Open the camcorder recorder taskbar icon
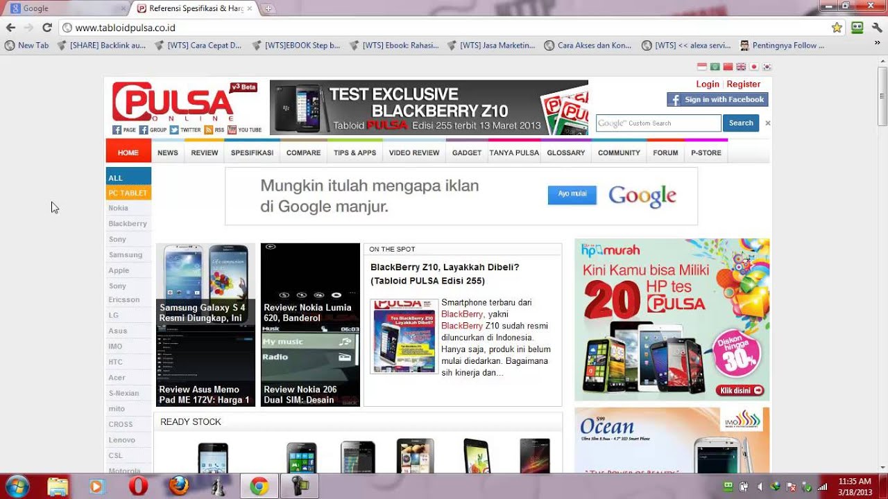Viewport: 888px width, 499px height. [x=300, y=487]
